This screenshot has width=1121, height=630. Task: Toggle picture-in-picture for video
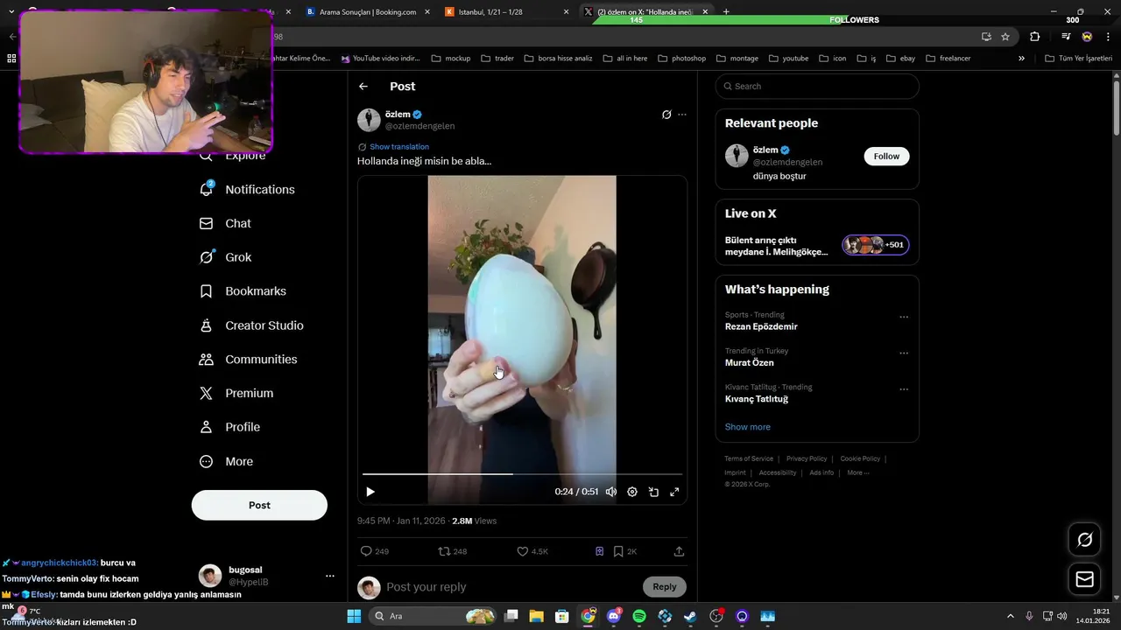coord(653,492)
